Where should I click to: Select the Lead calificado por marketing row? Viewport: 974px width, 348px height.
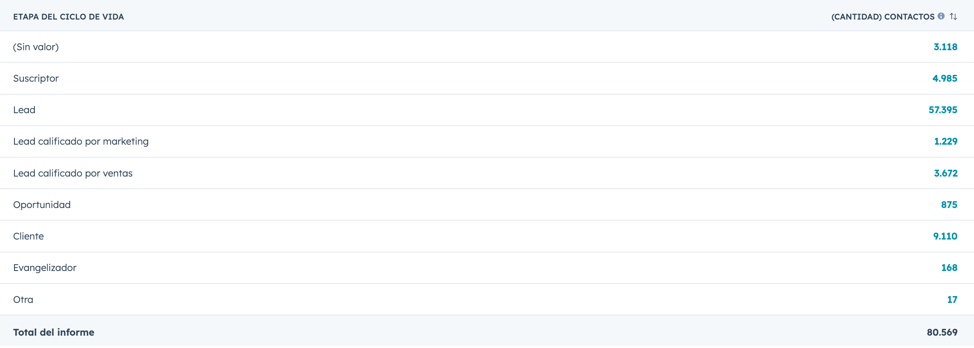[81, 142]
